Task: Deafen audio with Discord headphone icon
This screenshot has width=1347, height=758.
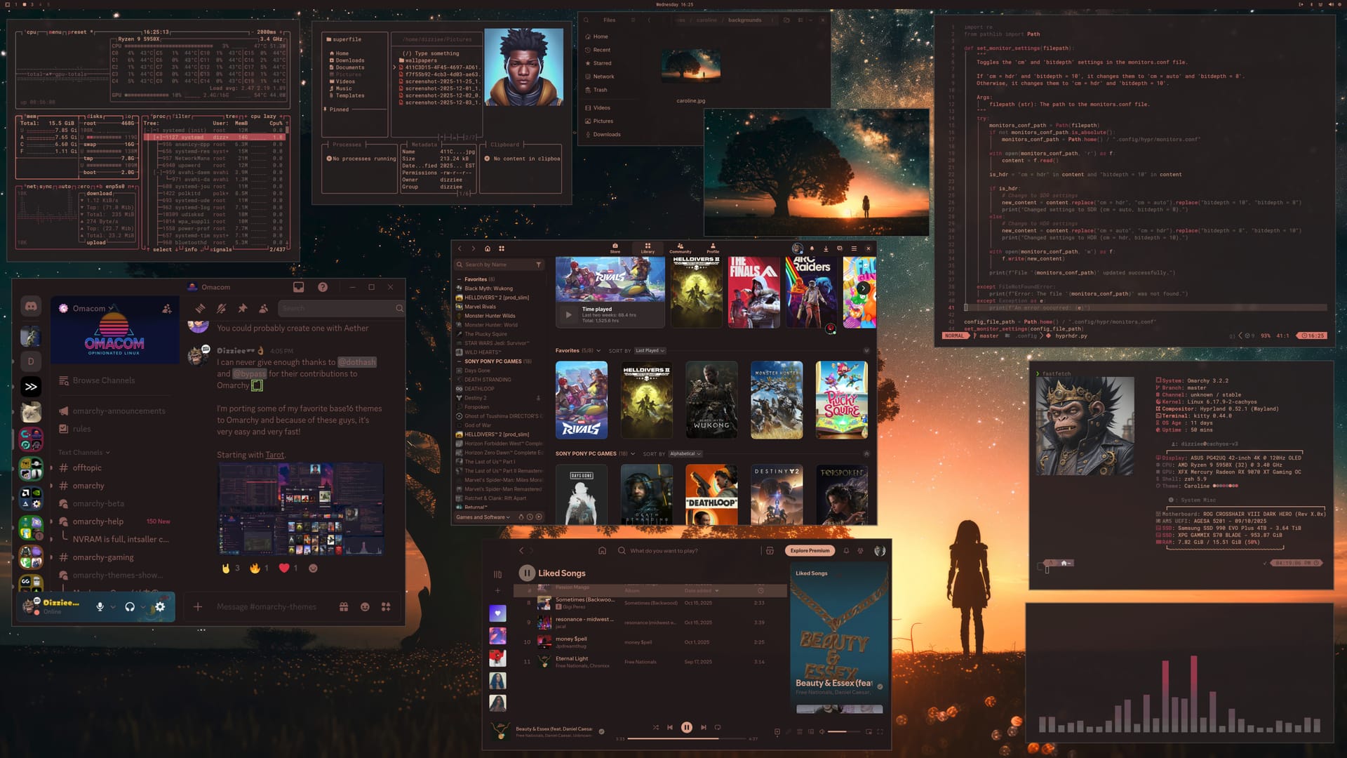Action: coord(130,607)
